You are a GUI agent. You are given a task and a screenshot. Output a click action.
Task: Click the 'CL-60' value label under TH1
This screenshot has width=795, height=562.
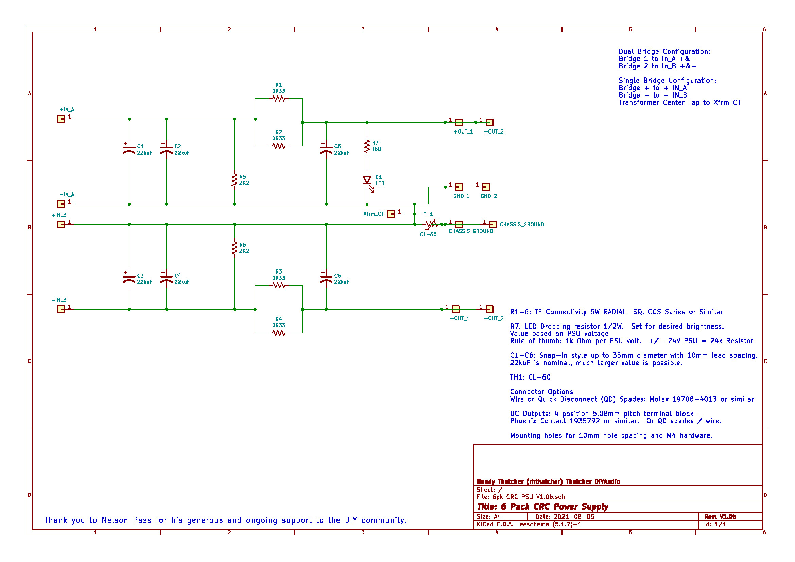click(x=428, y=235)
